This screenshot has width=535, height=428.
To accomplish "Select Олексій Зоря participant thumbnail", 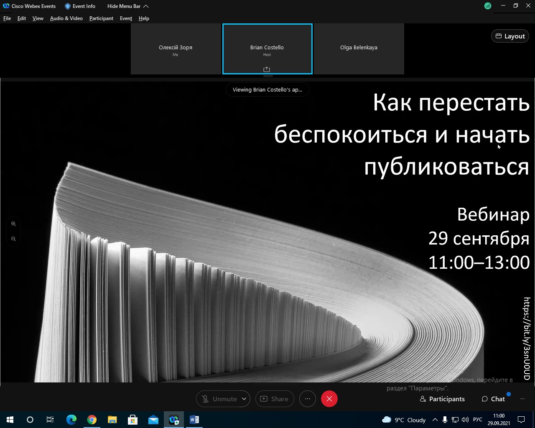I will [176, 49].
